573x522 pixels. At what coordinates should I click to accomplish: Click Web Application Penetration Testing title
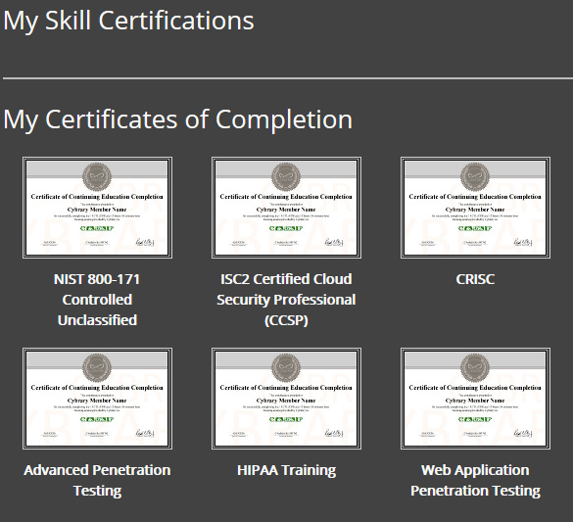pos(475,480)
